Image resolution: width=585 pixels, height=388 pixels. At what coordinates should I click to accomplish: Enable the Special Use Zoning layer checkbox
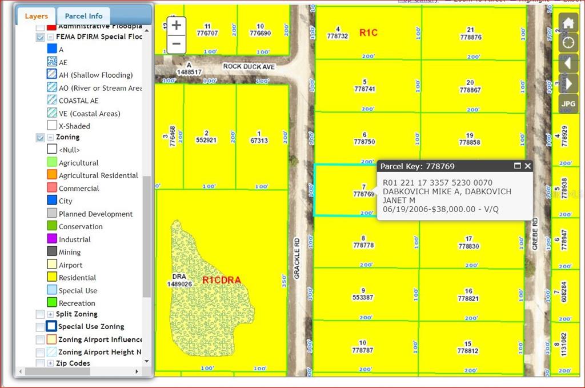coord(40,327)
